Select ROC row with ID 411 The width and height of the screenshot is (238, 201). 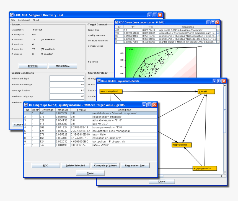(166, 30)
